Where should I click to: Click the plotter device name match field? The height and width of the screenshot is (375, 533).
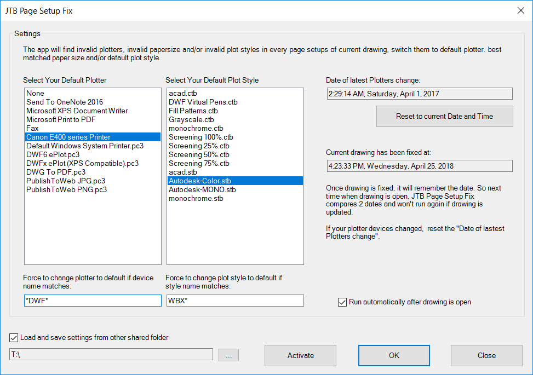tap(93, 301)
